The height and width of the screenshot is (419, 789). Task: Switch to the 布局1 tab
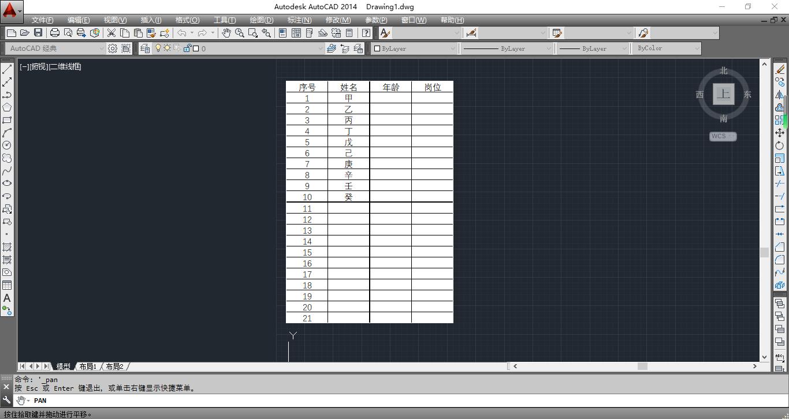88,366
